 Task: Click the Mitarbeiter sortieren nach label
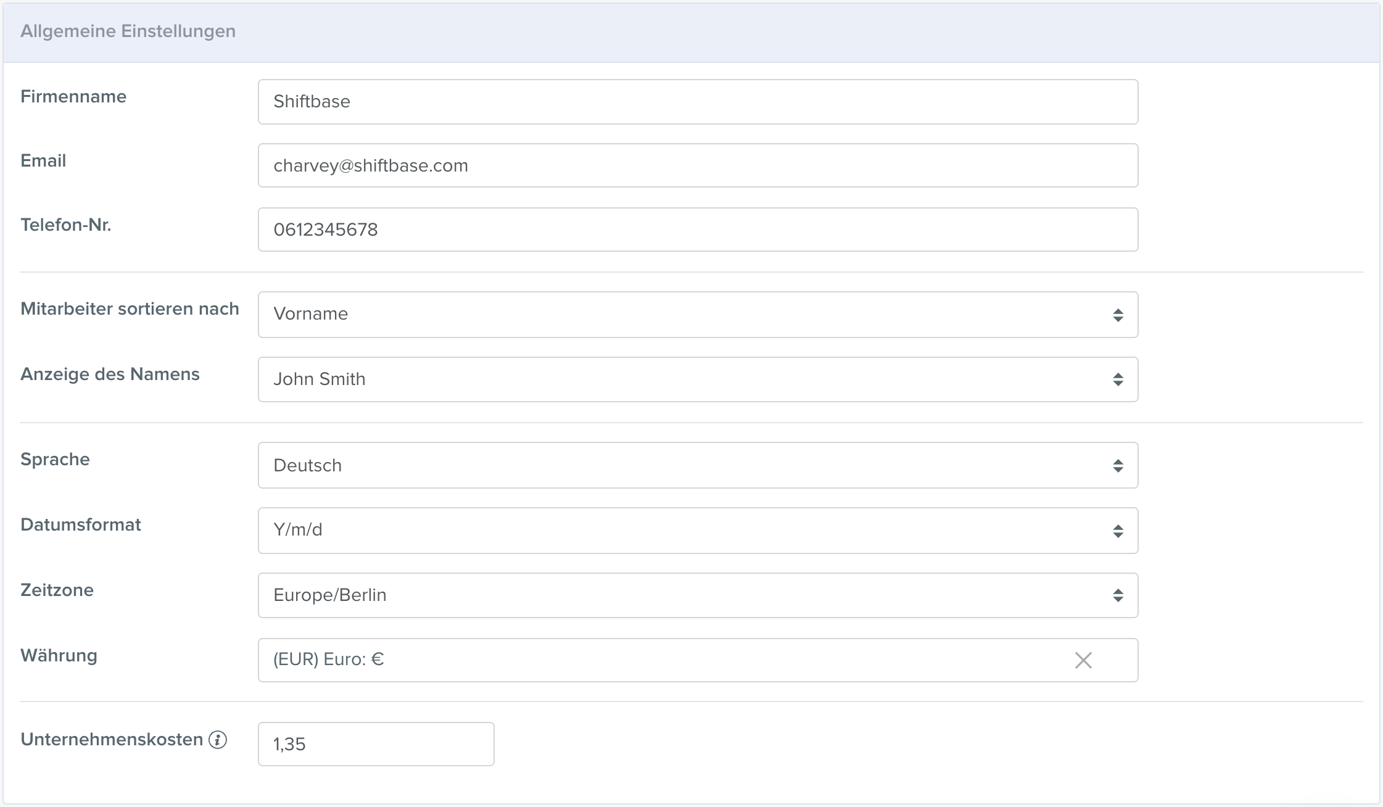[130, 308]
